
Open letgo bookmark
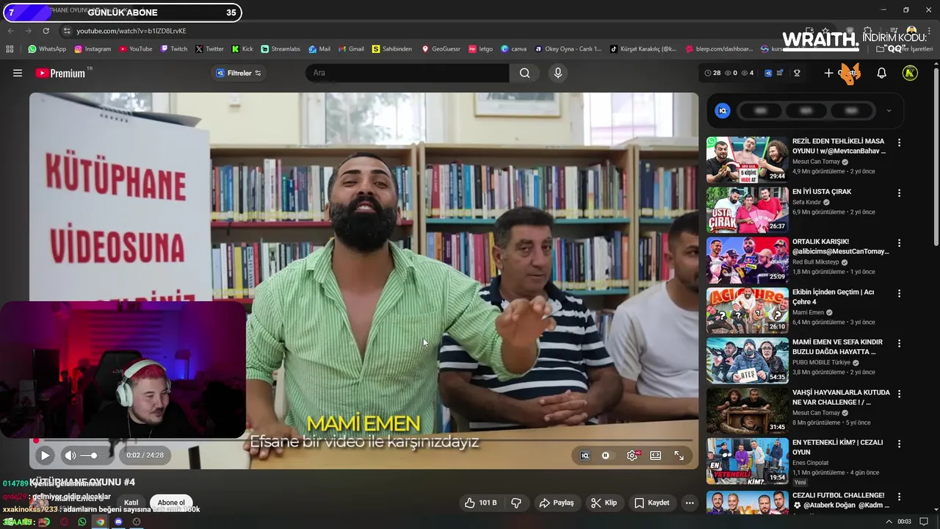tap(480, 49)
